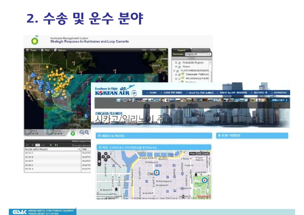Go to previous page in assets table

pos(32,145)
